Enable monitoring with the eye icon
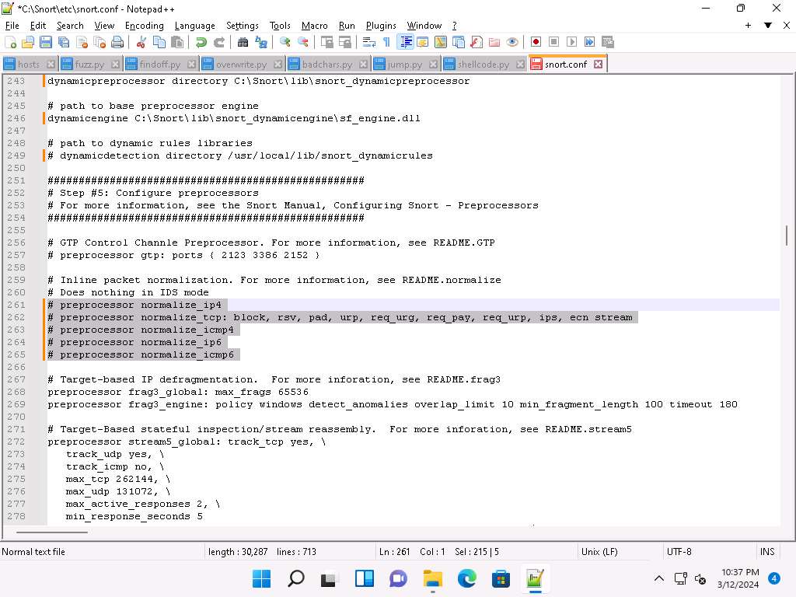 click(511, 43)
